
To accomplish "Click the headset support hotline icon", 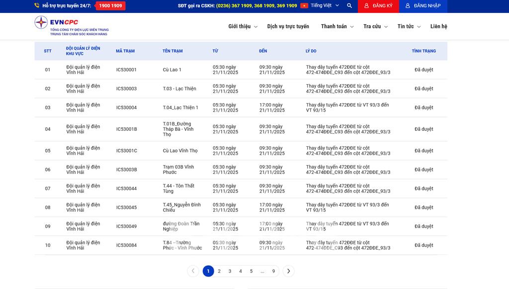I will click(x=37, y=6).
